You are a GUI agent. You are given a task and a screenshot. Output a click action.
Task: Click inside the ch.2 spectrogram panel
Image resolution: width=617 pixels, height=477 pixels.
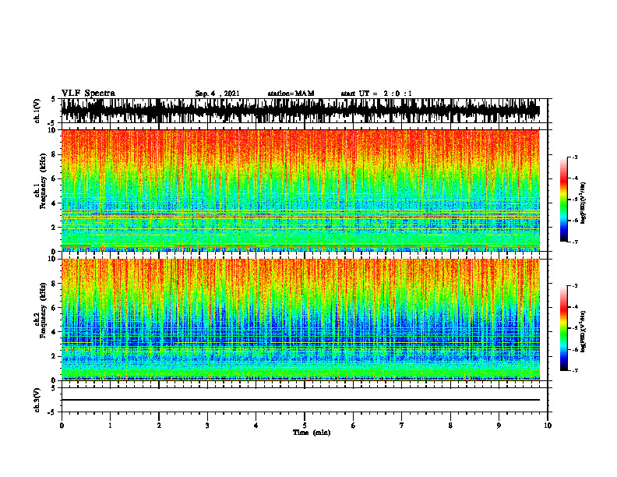(x=300, y=320)
